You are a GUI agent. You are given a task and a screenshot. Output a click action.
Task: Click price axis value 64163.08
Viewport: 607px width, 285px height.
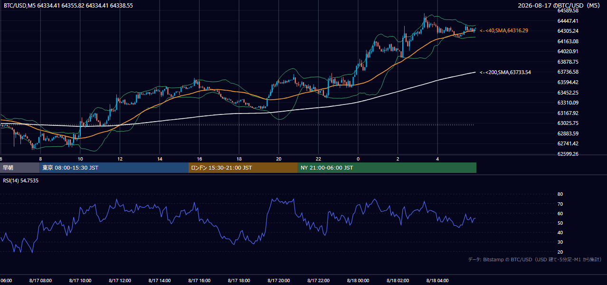[568, 41]
